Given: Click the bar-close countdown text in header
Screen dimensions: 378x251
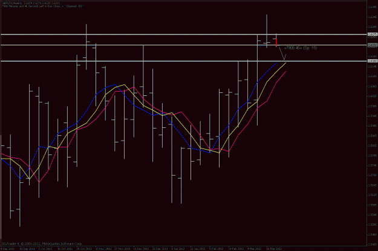Looking at the screenshot, I should tap(42, 6).
